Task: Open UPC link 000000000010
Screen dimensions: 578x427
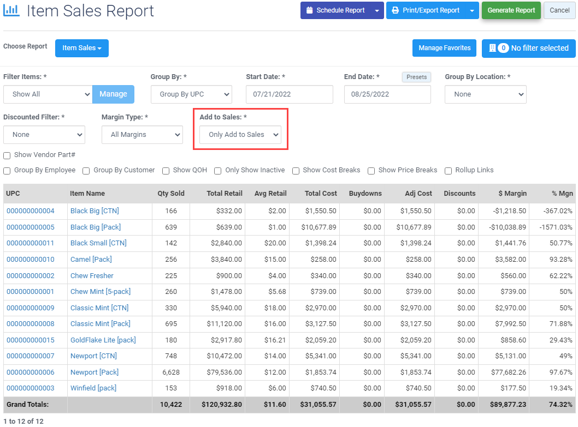Action: tap(31, 260)
